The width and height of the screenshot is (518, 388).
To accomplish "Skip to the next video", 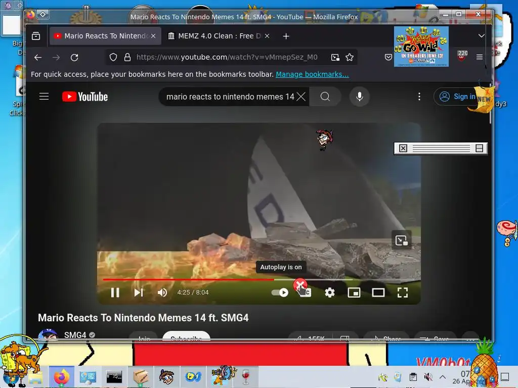I will click(x=139, y=293).
